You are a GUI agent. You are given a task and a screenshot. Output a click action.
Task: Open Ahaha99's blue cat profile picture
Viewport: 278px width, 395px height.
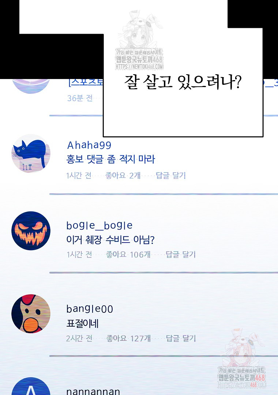pos(31,153)
